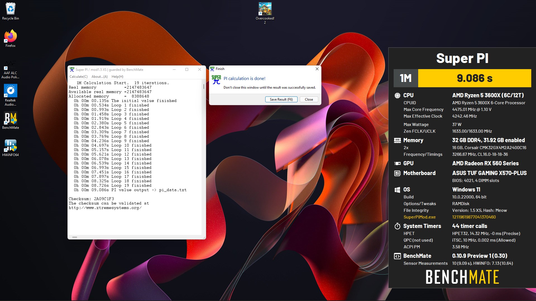Open the Realtek Audio desktop shortcut
The height and width of the screenshot is (301, 536).
(11, 95)
